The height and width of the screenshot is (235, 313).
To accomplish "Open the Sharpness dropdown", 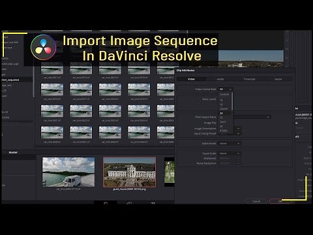I will coord(230,159).
